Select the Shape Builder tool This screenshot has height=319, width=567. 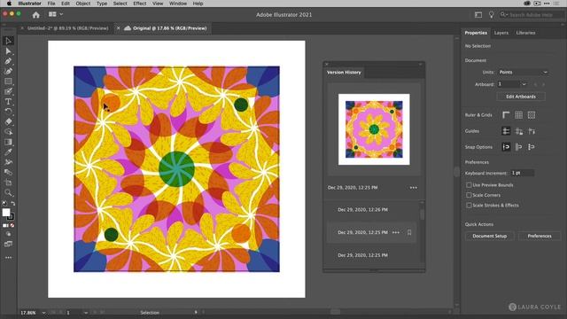click(8, 132)
